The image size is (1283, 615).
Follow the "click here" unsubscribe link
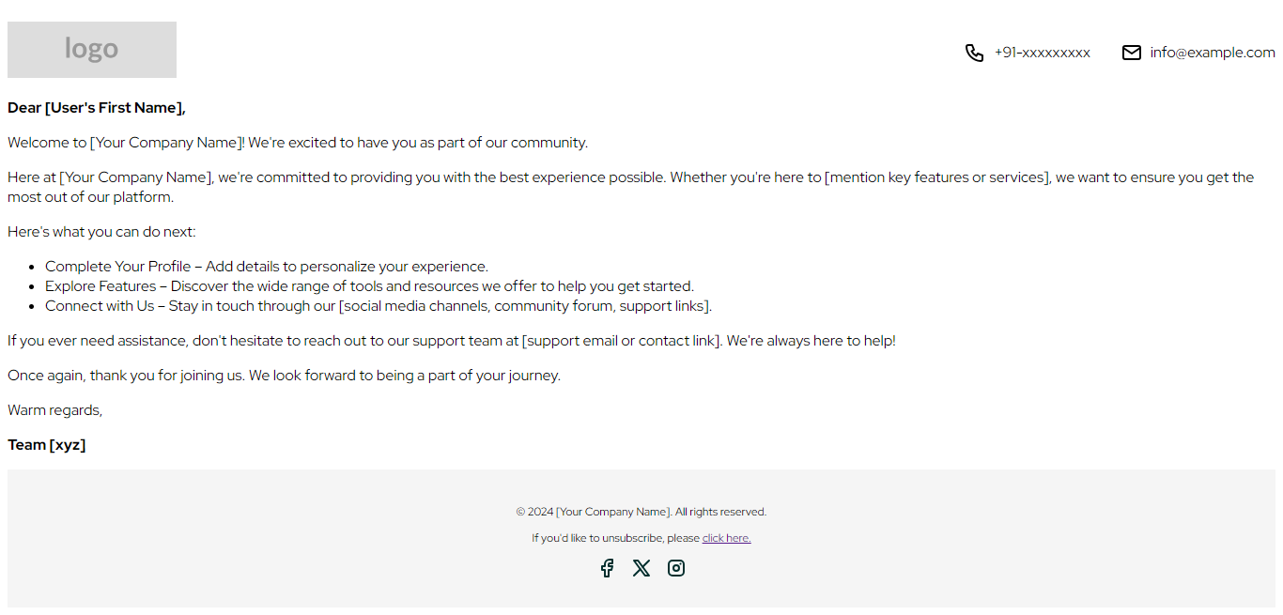pos(726,538)
